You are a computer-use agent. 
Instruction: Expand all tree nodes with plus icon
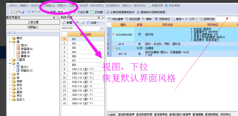click(9, 33)
